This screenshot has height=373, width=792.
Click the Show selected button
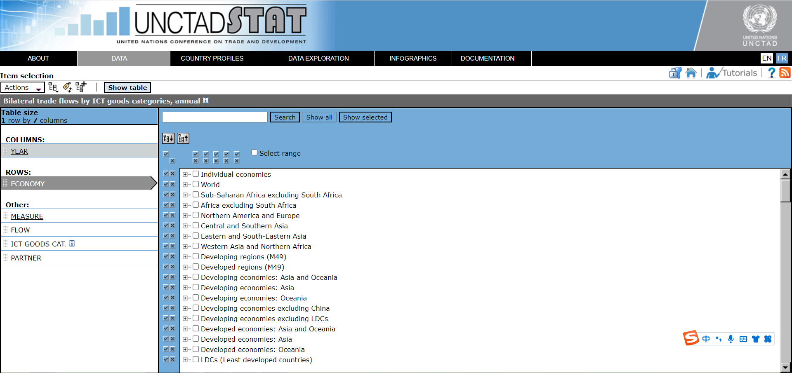pos(365,117)
